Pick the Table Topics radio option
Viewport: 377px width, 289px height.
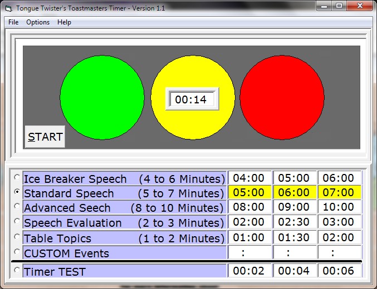pos(17,237)
